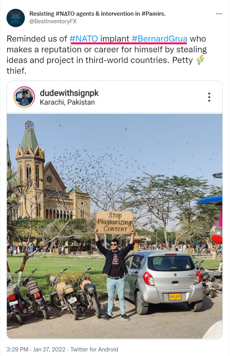This screenshot has height=356, width=230.
Task: Click the Instagram post's vertical three-dot menu
Action: [209, 97]
